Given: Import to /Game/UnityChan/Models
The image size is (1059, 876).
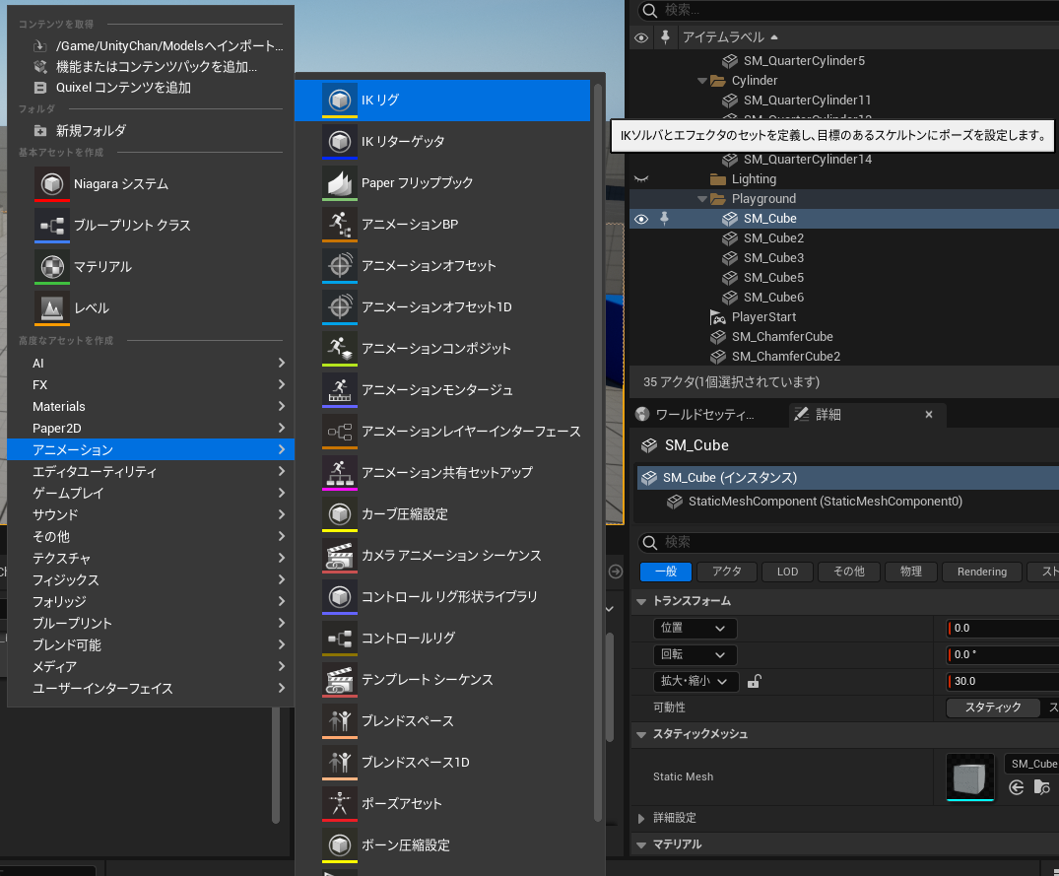Looking at the screenshot, I should coord(151,46).
